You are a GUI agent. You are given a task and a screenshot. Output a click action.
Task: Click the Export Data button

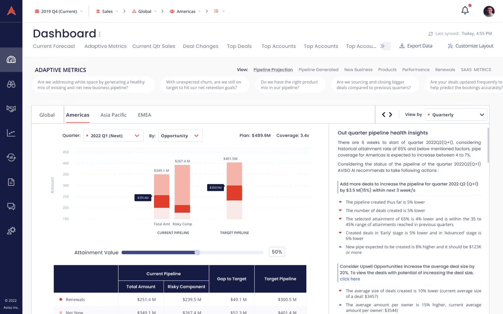[416, 45]
